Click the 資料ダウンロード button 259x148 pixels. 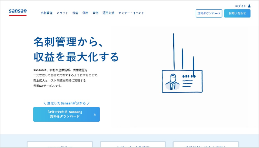tap(209, 13)
